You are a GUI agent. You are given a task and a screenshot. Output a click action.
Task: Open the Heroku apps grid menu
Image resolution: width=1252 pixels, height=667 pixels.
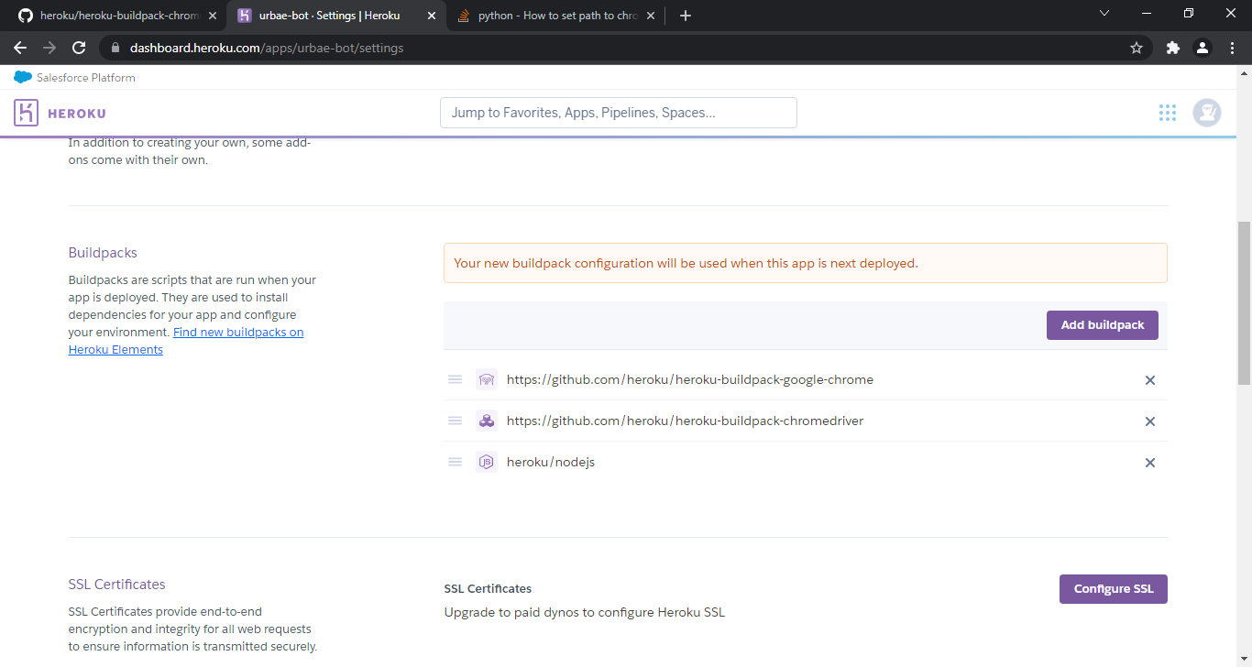click(1167, 113)
